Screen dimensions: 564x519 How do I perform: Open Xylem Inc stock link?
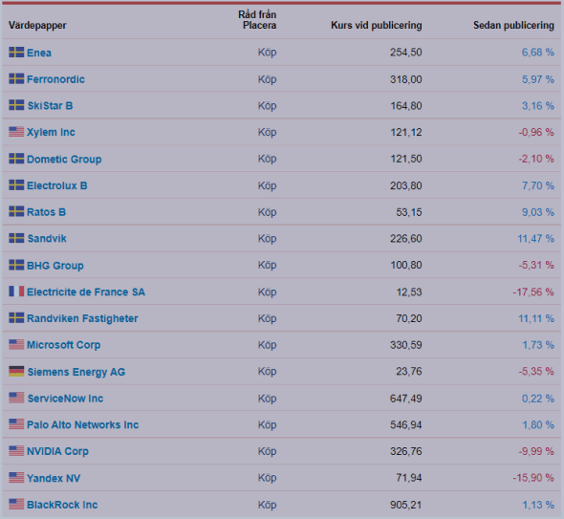[51, 132]
